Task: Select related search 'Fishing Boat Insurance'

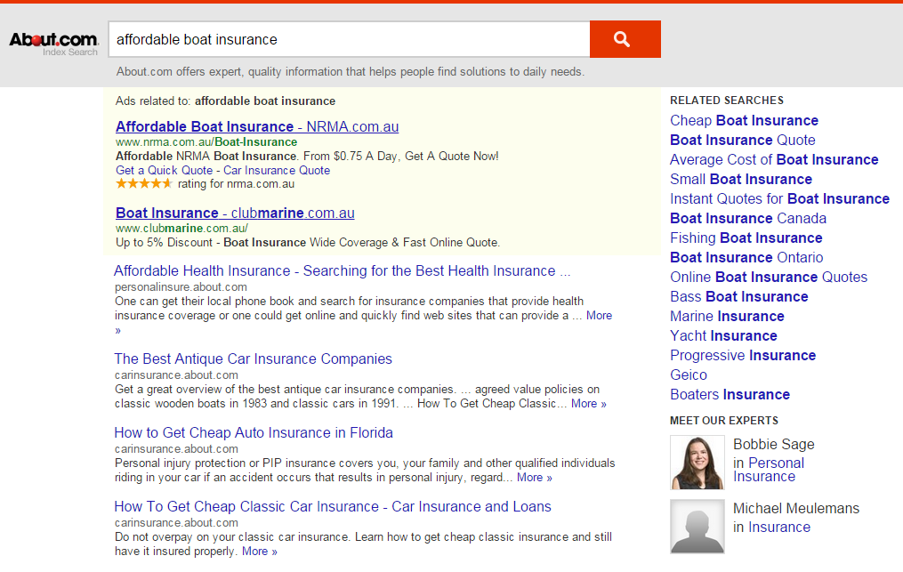Action: 746,238
